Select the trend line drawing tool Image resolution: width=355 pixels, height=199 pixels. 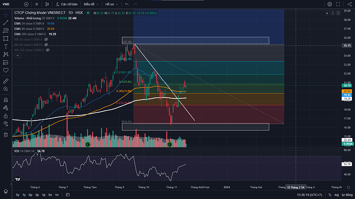coord(6,23)
